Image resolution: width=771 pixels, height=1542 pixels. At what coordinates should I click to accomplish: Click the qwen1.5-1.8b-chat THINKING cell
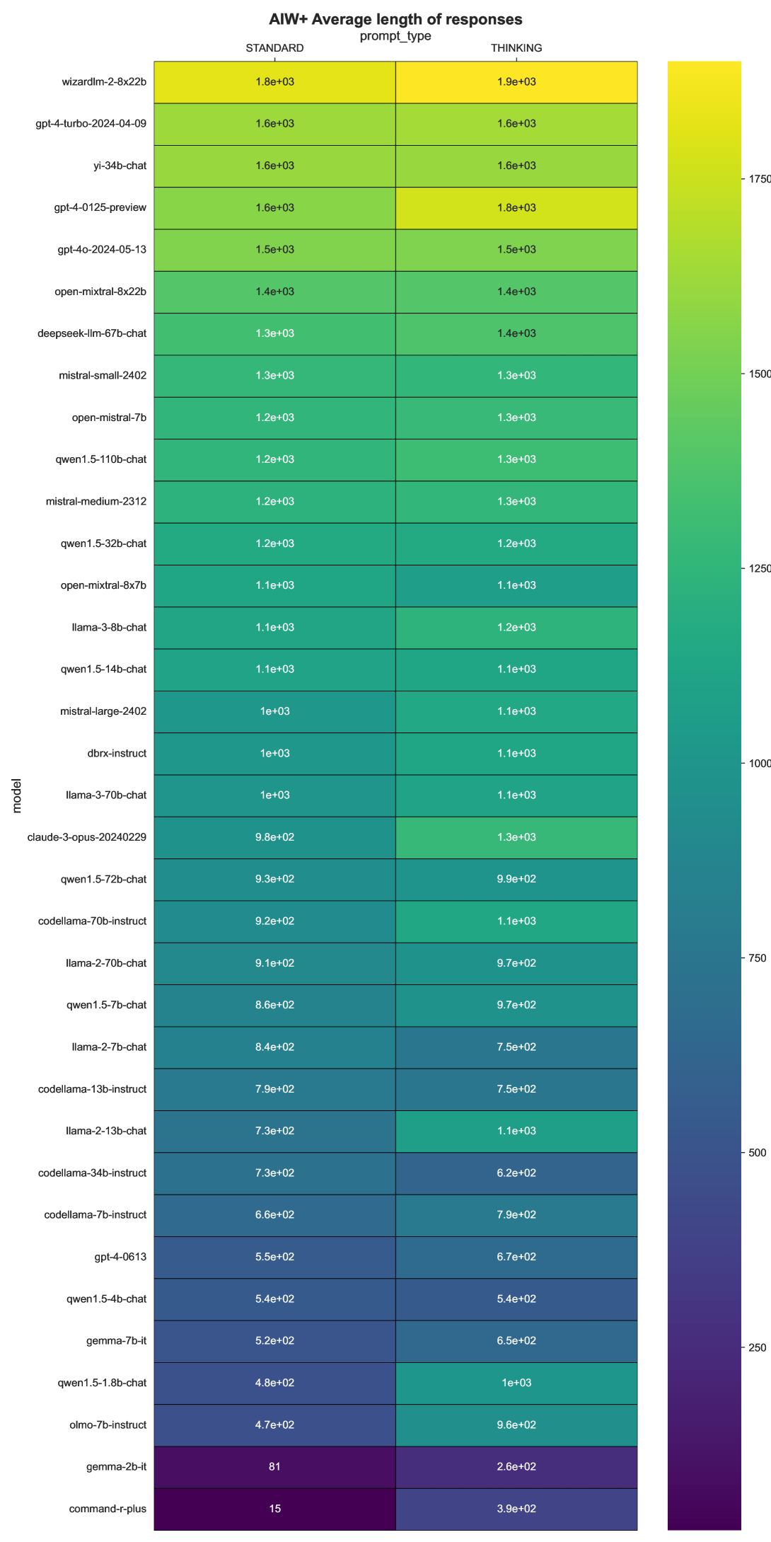coord(516,1383)
